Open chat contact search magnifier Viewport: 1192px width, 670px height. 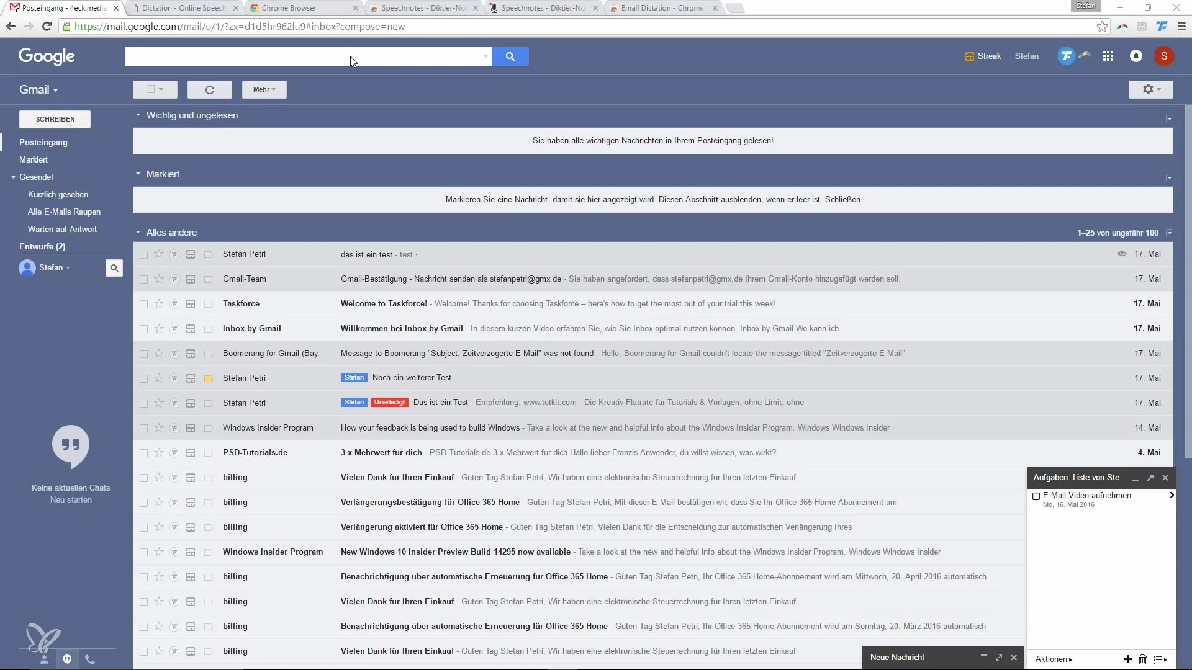coord(114,268)
